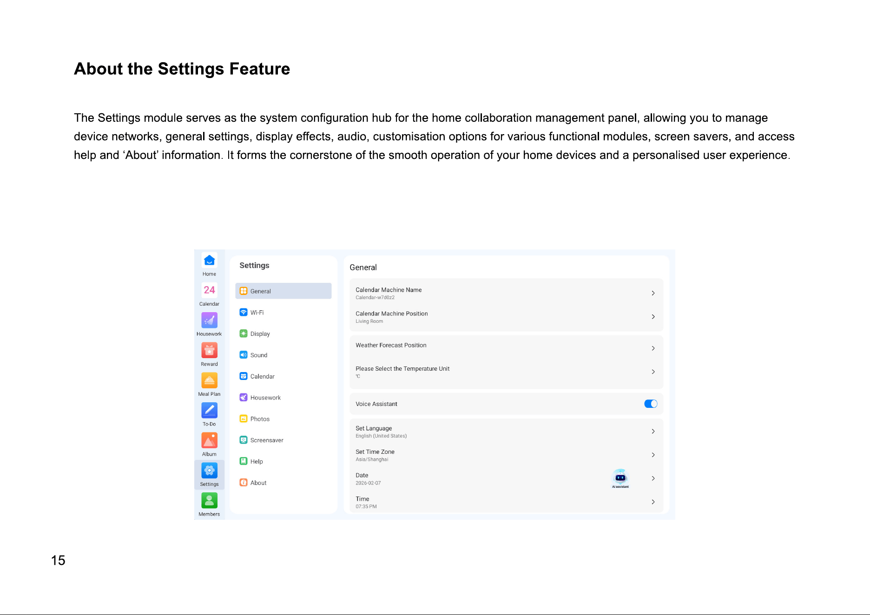This screenshot has width=870, height=615.
Task: Click the About the Settings Feature heading
Action: coord(182,69)
